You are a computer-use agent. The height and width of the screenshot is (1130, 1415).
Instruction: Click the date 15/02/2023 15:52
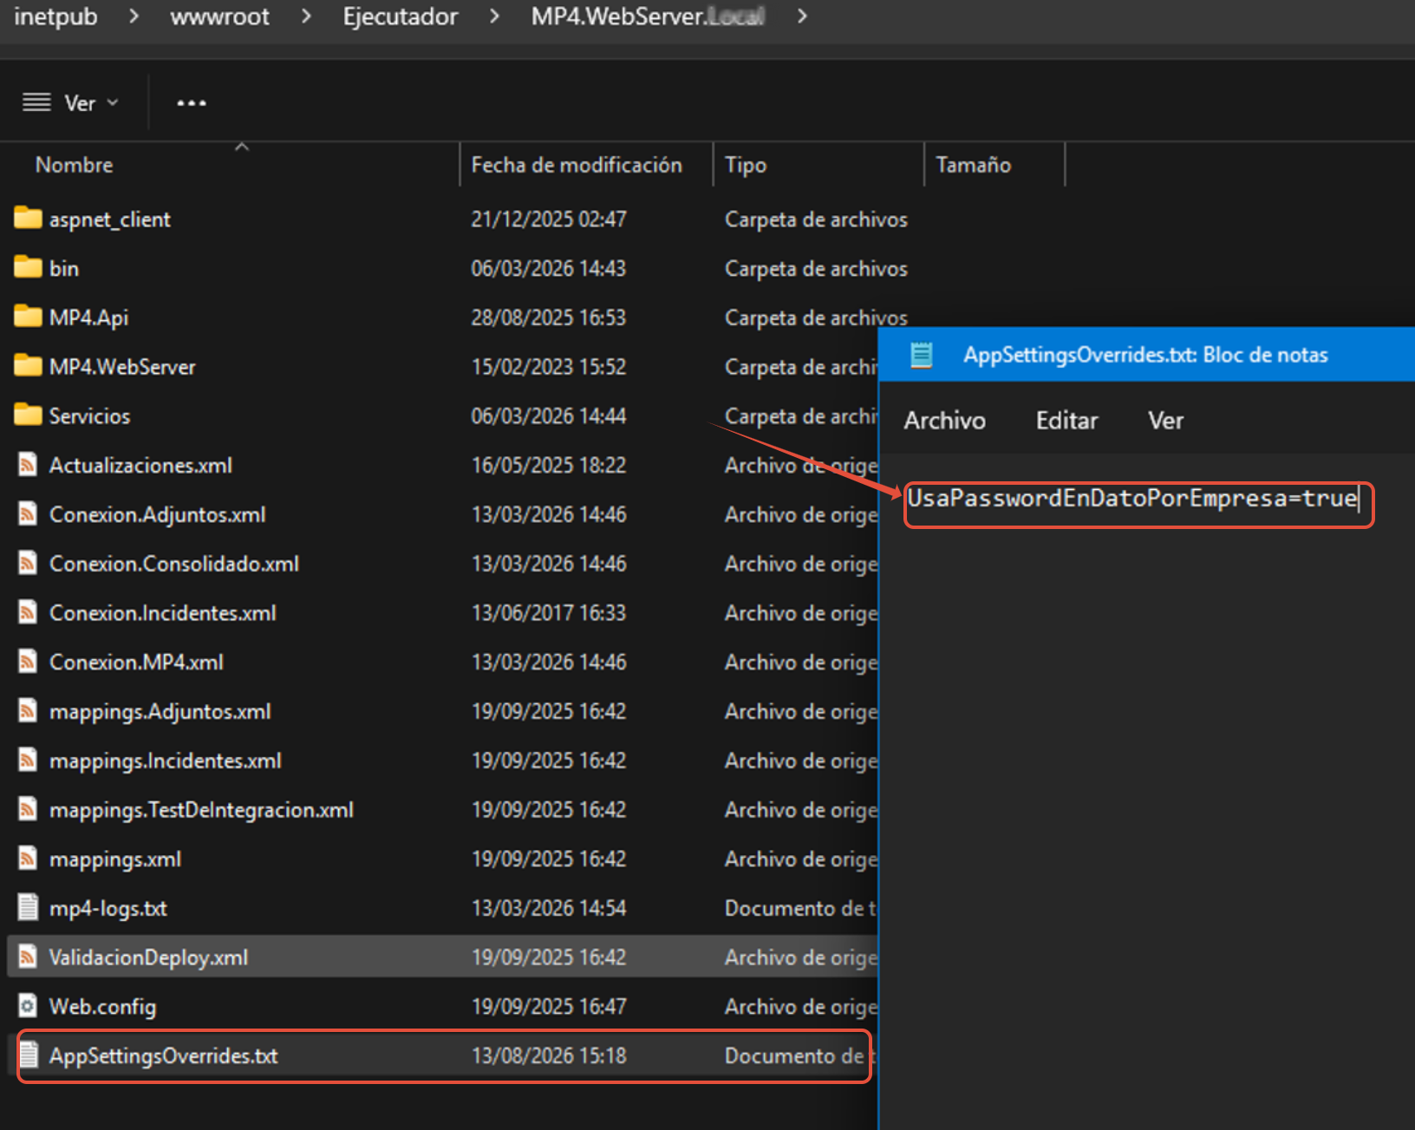point(549,368)
